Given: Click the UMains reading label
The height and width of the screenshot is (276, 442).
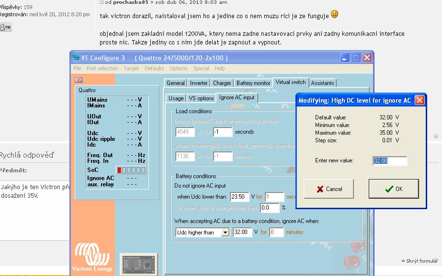Looking at the screenshot, I should 97,99.
